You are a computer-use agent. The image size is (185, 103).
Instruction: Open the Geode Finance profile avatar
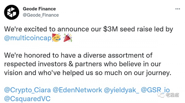pyautogui.click(x=12, y=12)
